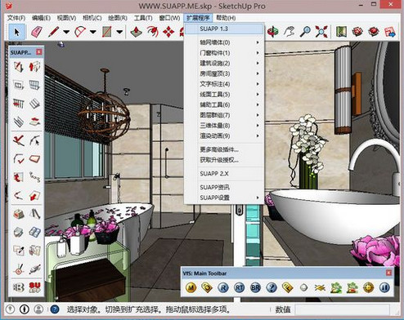Click 更多高级插件... menu link

click(x=219, y=149)
